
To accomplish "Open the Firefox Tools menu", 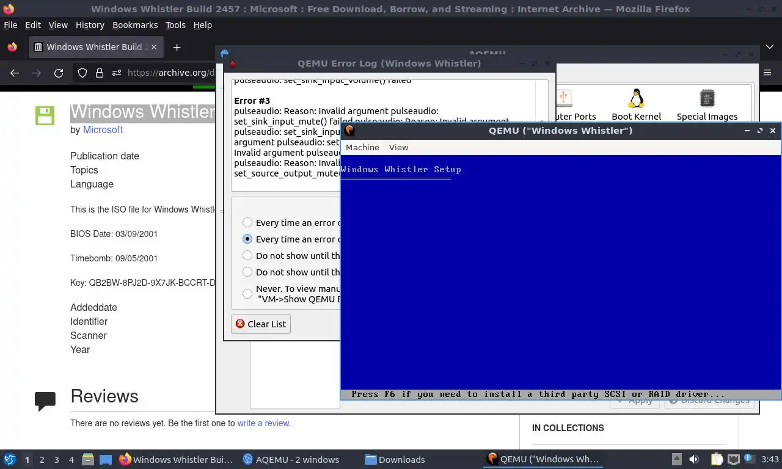I will pyautogui.click(x=175, y=25).
